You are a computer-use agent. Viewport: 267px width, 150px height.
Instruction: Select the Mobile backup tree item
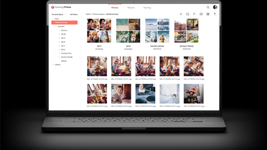(64, 23)
